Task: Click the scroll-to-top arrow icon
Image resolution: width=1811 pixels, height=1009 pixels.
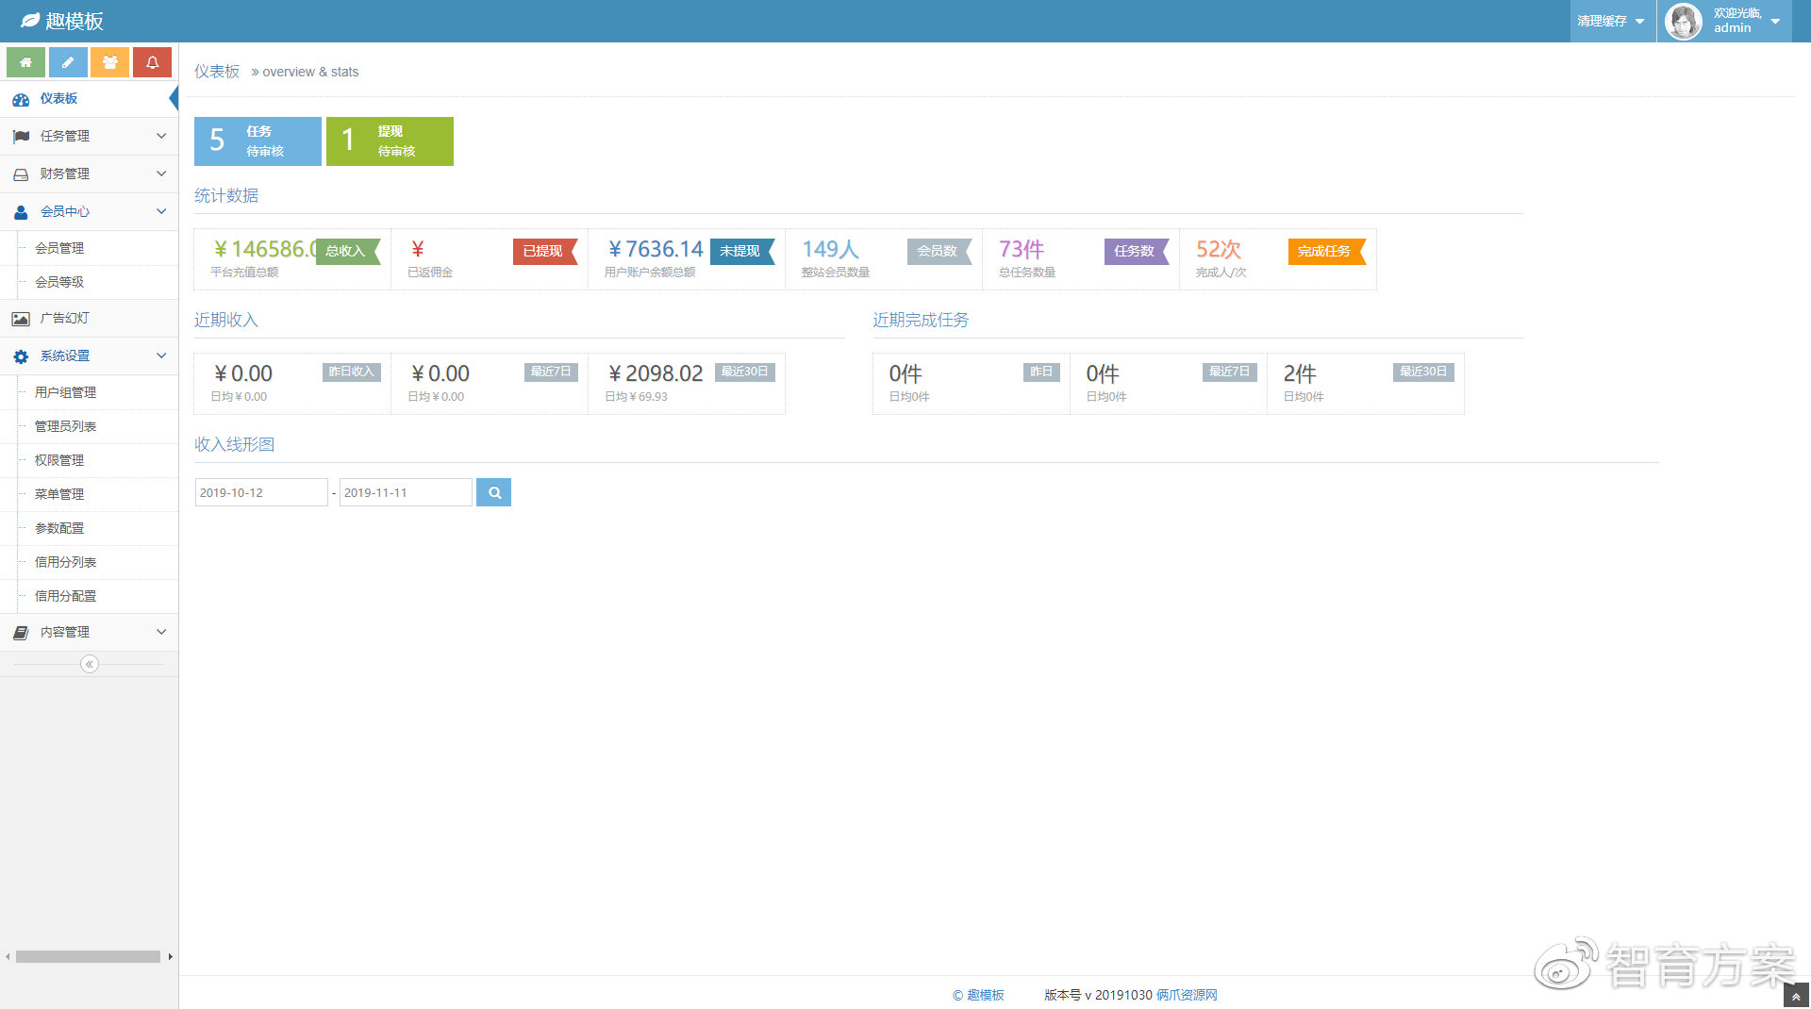Action: point(1795,996)
